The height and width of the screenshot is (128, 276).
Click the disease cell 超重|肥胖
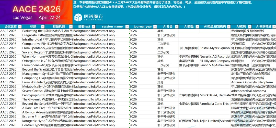click(241, 61)
